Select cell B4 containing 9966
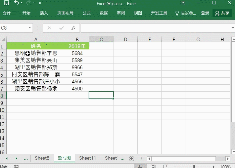The width and height of the screenshot is (235, 168). click(x=77, y=67)
